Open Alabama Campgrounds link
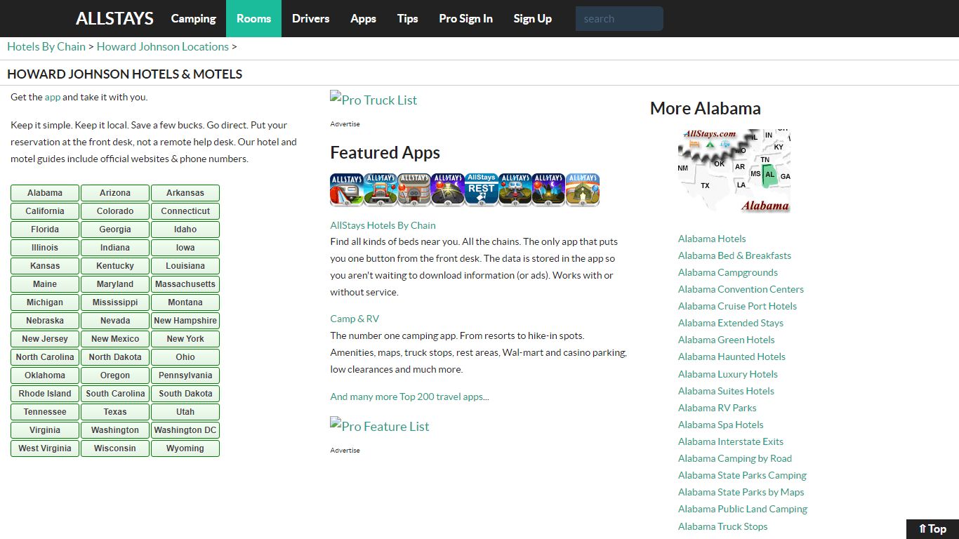The height and width of the screenshot is (539, 959). (x=728, y=272)
